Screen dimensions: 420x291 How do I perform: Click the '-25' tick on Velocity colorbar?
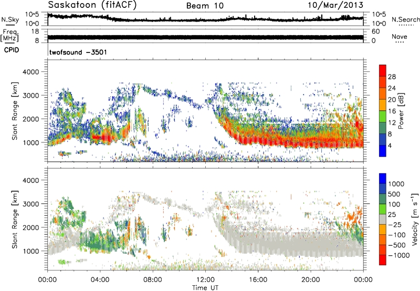pyautogui.click(x=395, y=225)
